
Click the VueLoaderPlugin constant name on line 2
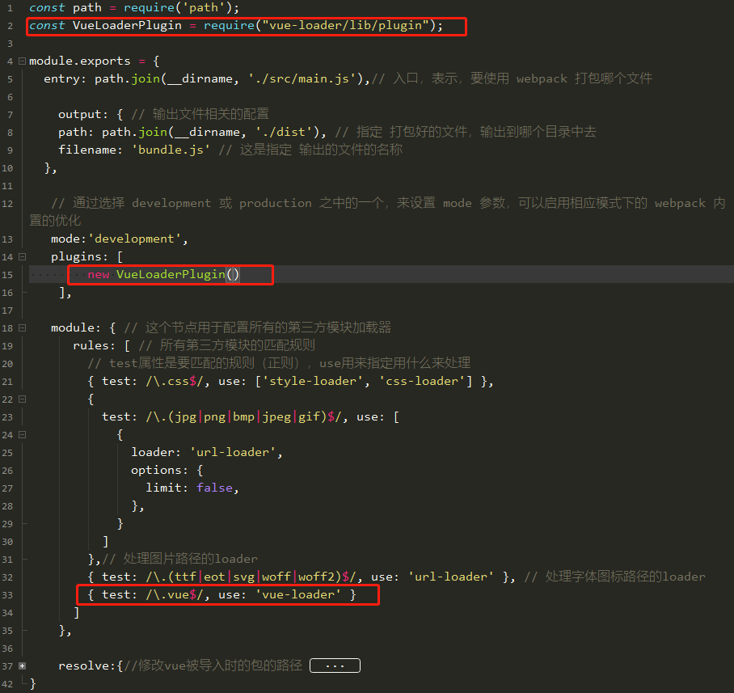[x=127, y=25]
